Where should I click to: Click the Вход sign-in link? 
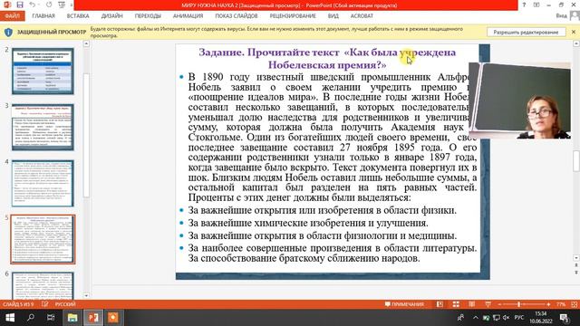pos(561,16)
